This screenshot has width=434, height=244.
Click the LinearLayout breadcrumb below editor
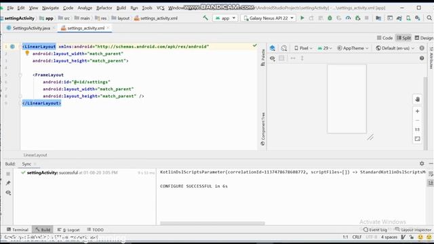(35, 155)
